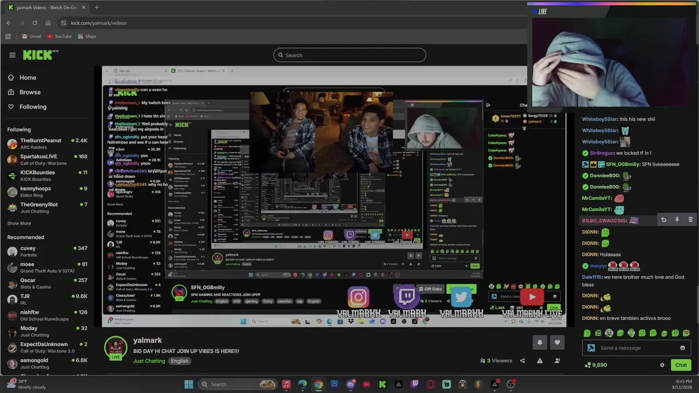
Task: Click the moderator hammer icon in chat input
Action: (x=591, y=348)
